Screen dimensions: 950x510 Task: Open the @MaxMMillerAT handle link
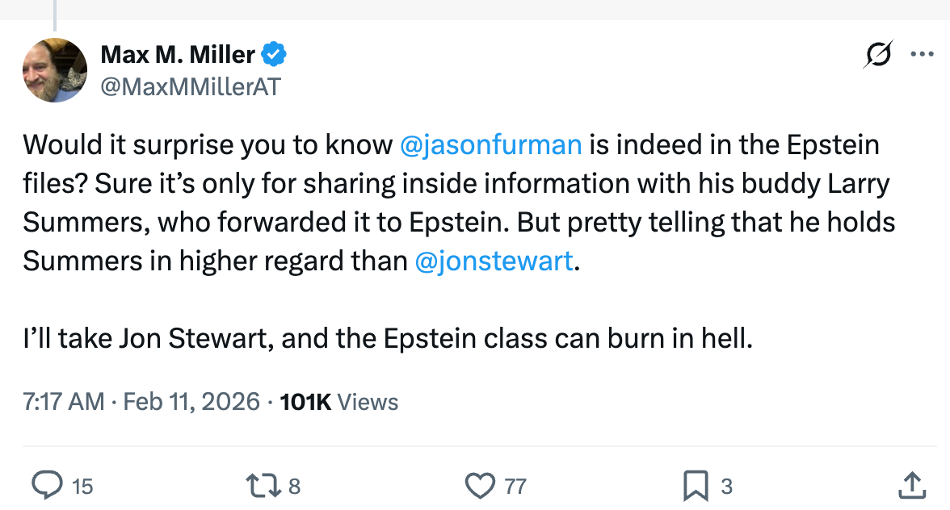(x=191, y=86)
